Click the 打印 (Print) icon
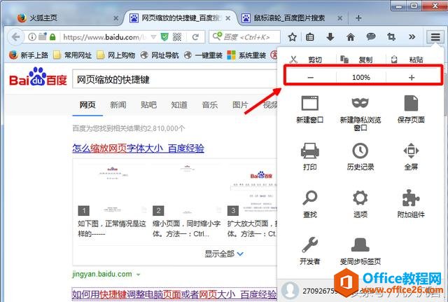448x302 pixels. tap(309, 150)
